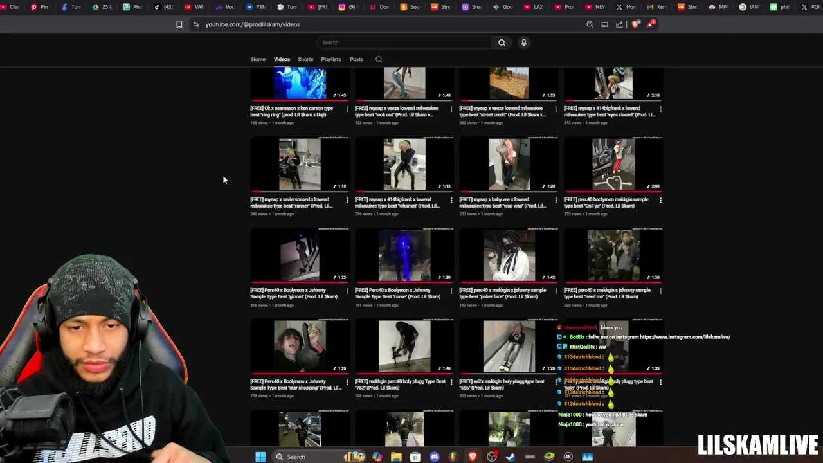The image size is (823, 463).
Task: Open options menu for "ring ring" video
Action: pos(347,109)
